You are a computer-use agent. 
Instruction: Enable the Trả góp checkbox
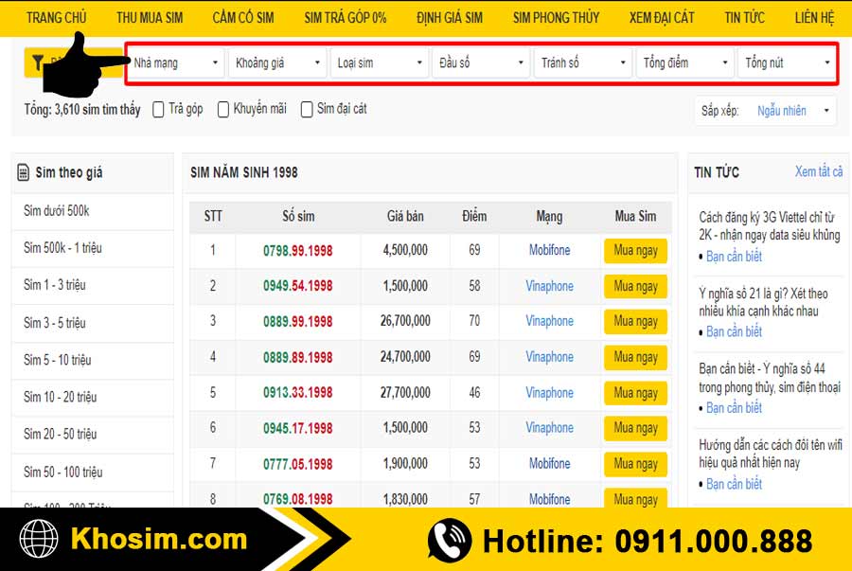[158, 110]
